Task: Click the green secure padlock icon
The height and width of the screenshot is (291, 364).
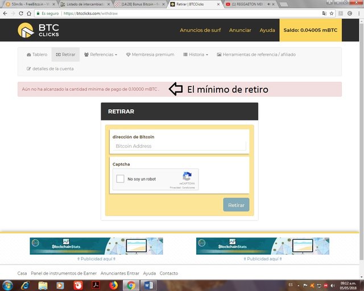Action: tap(38, 14)
